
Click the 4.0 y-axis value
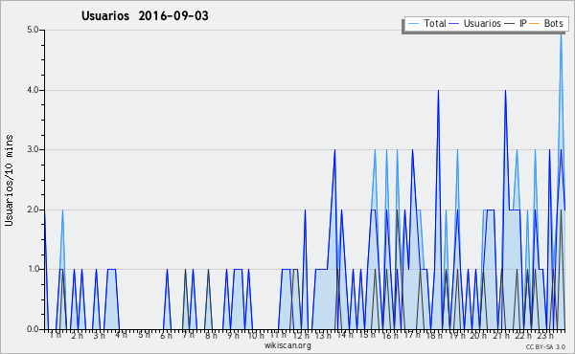click(x=33, y=90)
